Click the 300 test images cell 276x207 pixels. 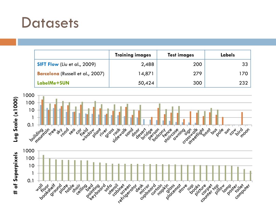(x=198, y=83)
